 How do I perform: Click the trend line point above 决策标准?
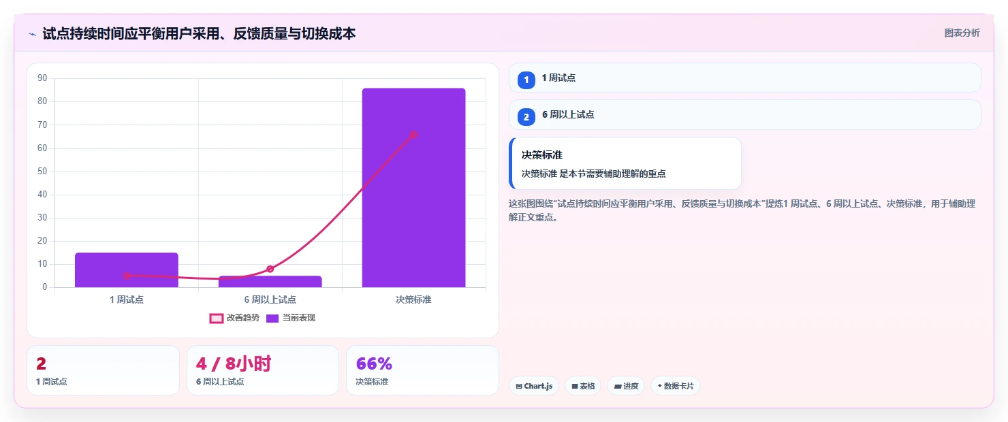tap(413, 134)
